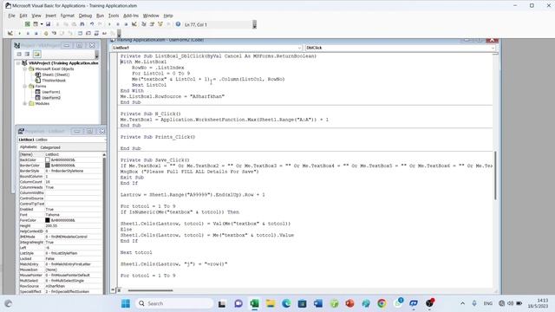Open Excel from the taskbar

click(x=254, y=303)
